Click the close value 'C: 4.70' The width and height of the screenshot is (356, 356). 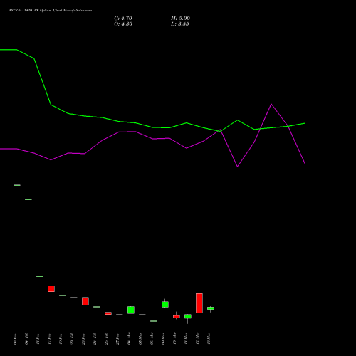pos(123,19)
